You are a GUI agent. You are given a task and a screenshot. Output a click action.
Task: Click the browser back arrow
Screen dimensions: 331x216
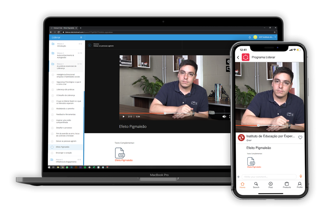click(x=51, y=32)
